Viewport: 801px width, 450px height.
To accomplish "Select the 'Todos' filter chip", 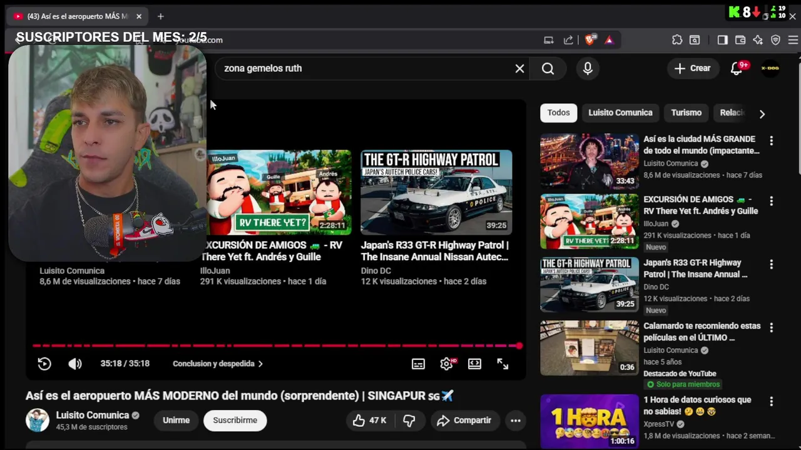I will (x=559, y=113).
